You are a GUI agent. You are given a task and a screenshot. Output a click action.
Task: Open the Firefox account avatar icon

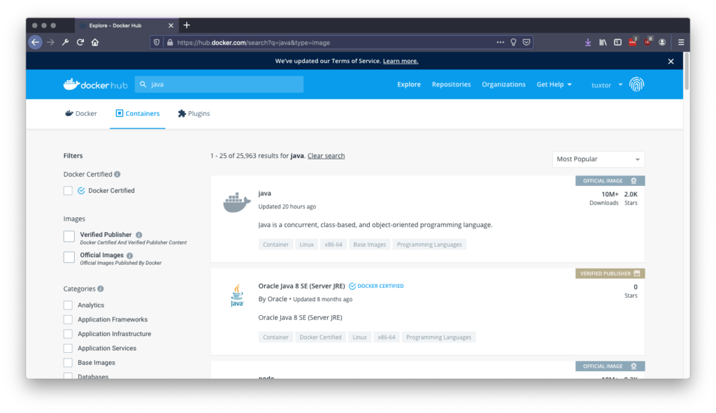coord(662,43)
